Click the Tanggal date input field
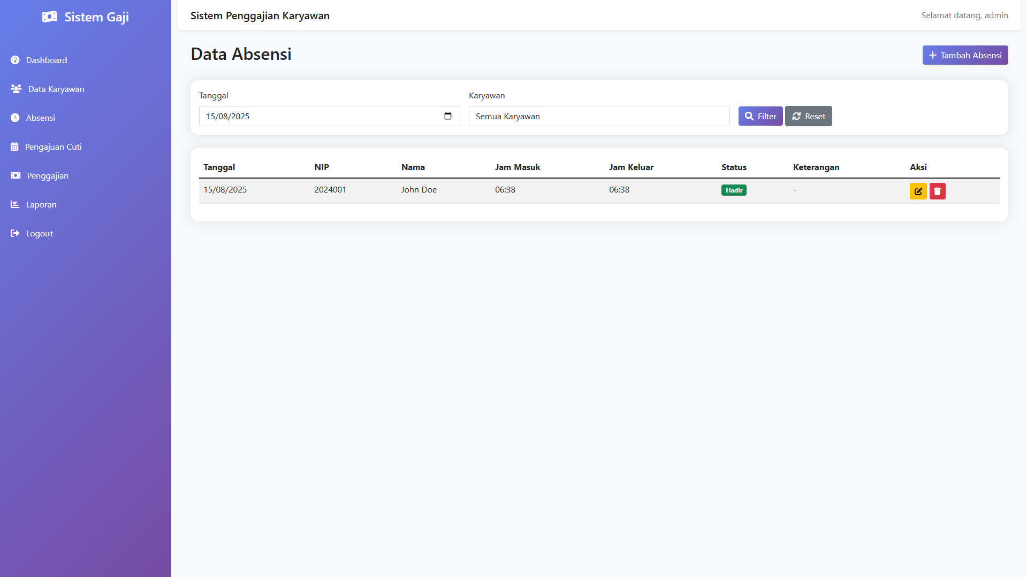Screen dimensions: 1027x577 (x=321, y=116)
